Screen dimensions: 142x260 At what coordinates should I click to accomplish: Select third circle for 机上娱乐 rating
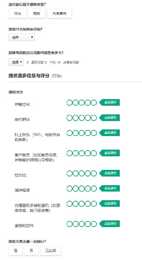[82, 133]
